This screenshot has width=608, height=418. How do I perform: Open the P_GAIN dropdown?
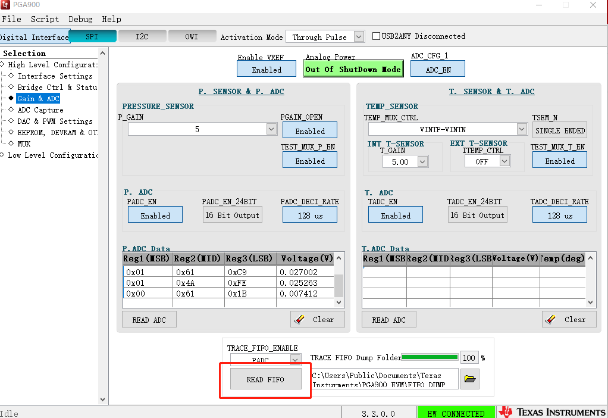(x=271, y=129)
